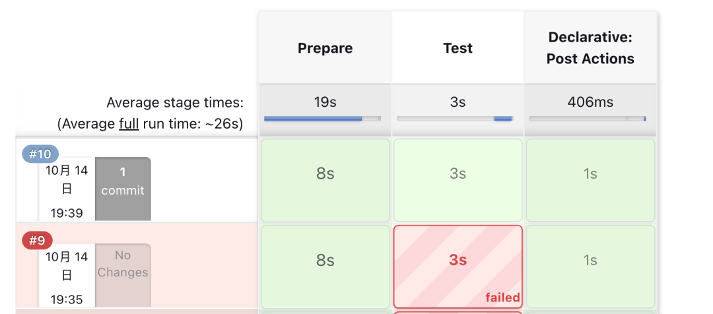Click the No Changes box for build #9

point(123,275)
